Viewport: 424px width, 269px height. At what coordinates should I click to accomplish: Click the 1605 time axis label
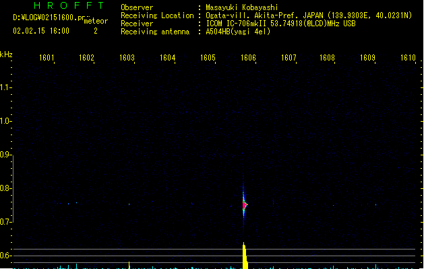(x=208, y=58)
